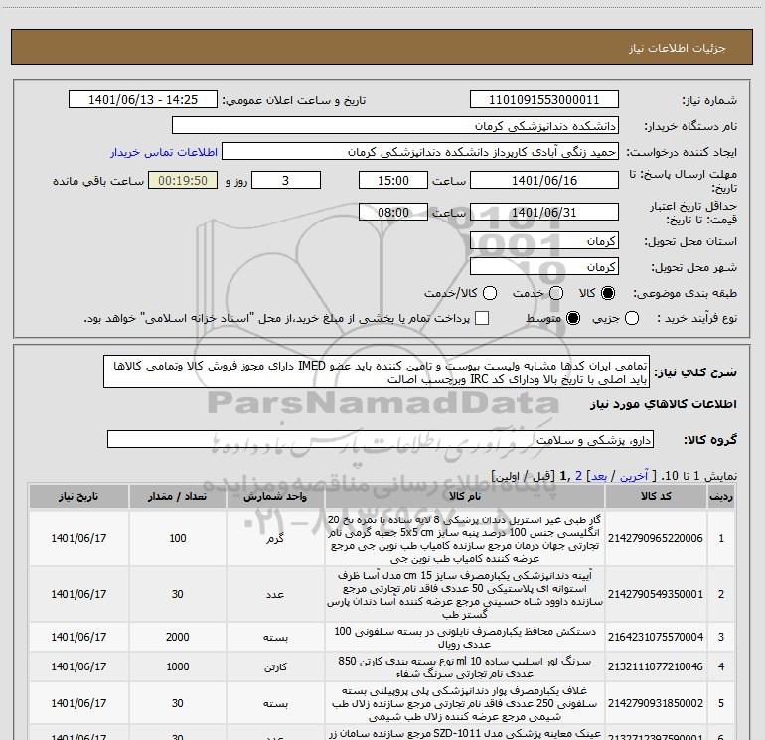Click the need number field 1101091553000011
The width and height of the screenshot is (765, 740).
[x=544, y=100]
